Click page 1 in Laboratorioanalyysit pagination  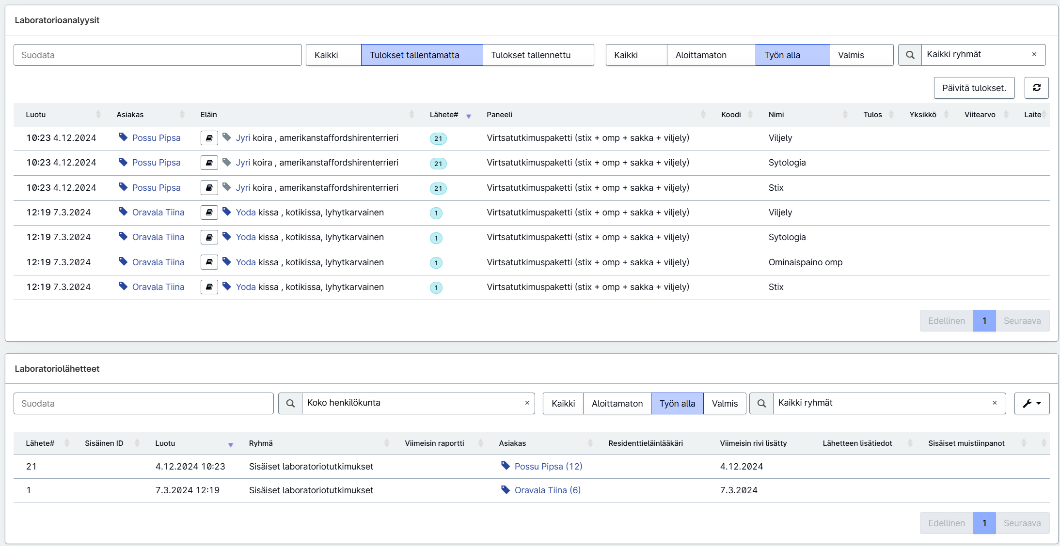[x=984, y=320]
